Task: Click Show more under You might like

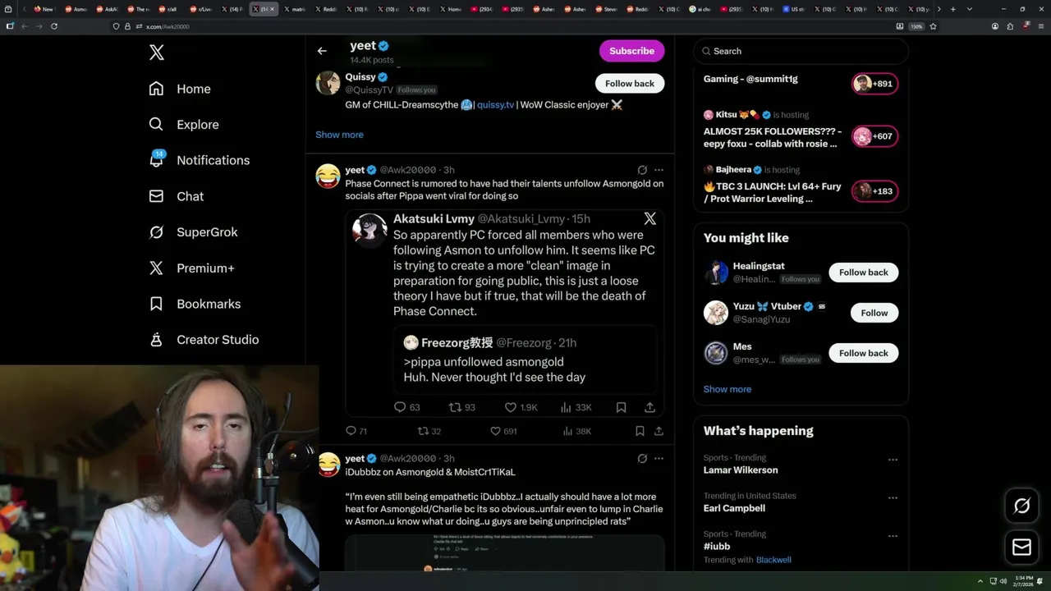Action: [727, 389]
